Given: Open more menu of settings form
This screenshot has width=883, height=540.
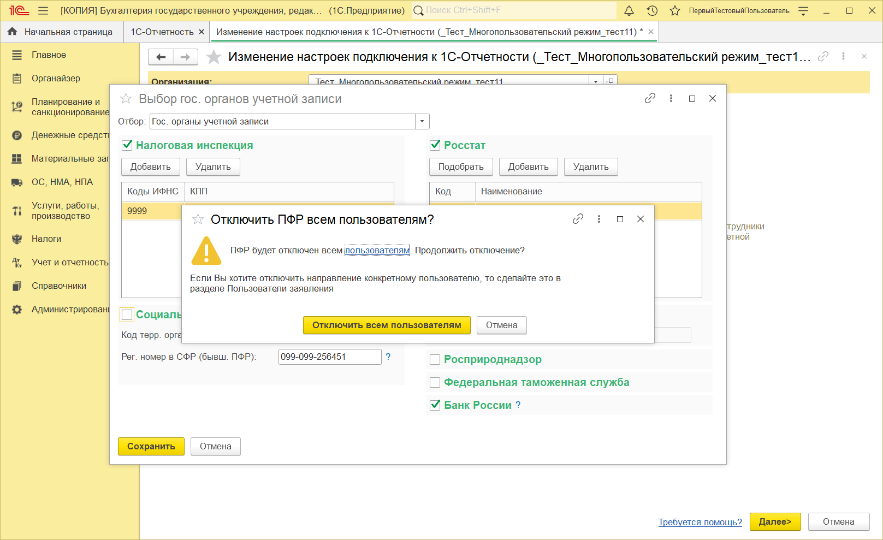Looking at the screenshot, I should coord(843,56).
